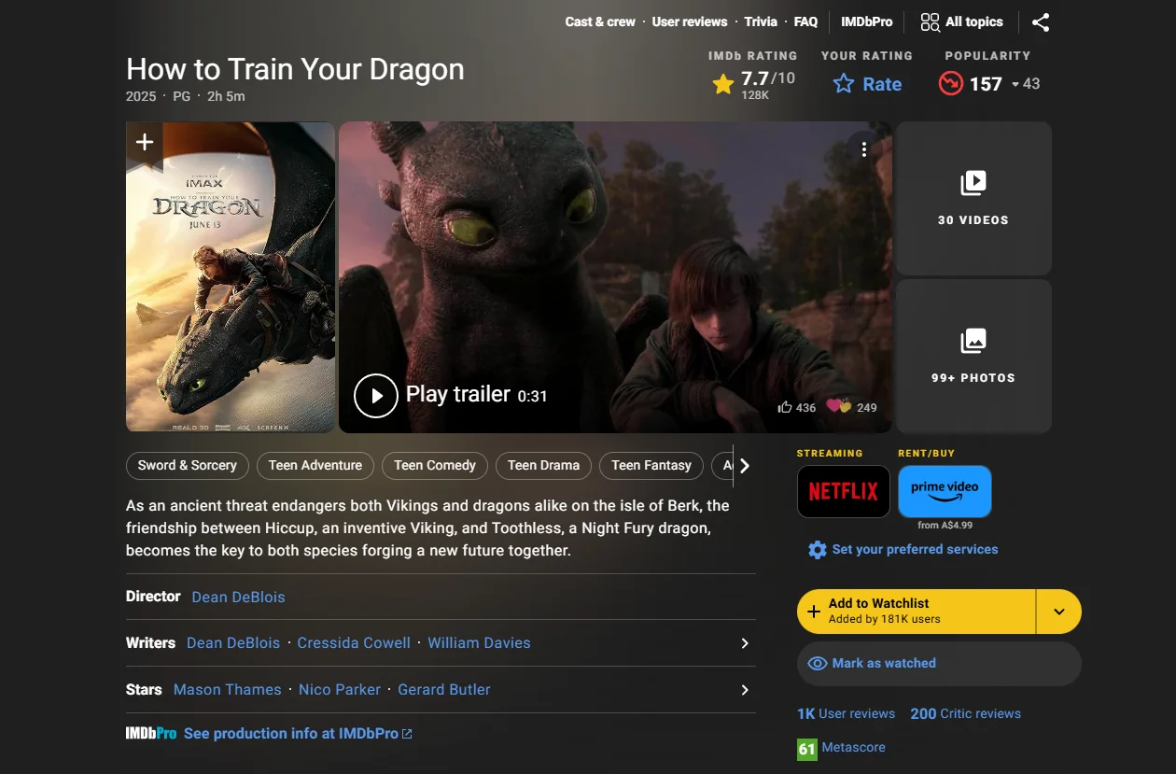
Task: Expand the Add to Watchlist dropdown arrow
Action: 1060,612
